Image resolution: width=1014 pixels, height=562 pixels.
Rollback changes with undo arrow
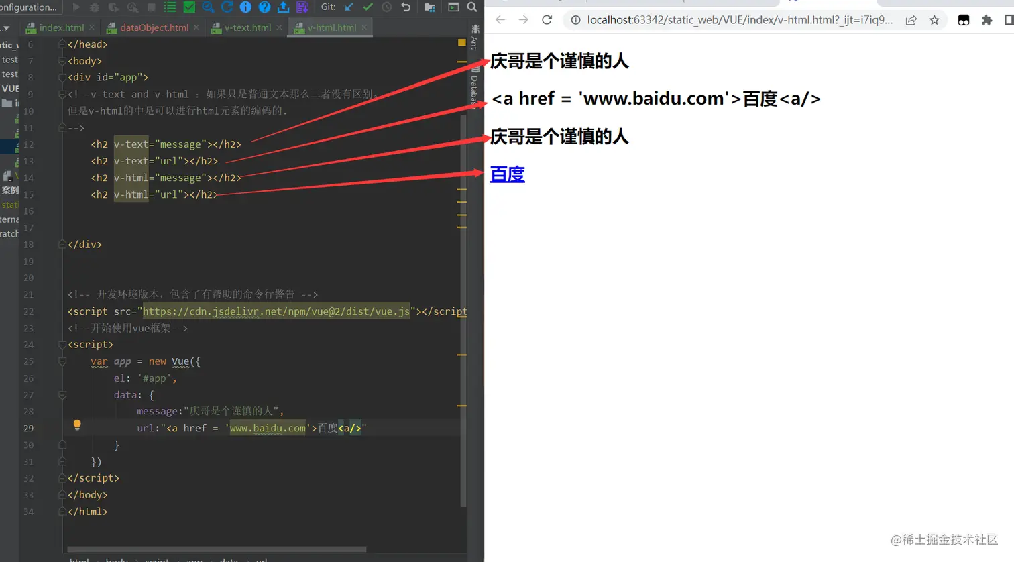pos(406,7)
